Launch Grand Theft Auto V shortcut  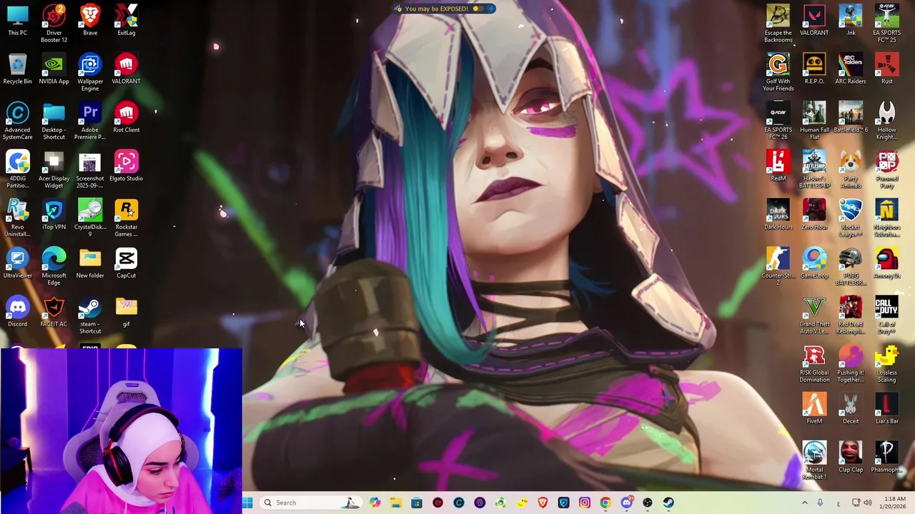click(814, 314)
